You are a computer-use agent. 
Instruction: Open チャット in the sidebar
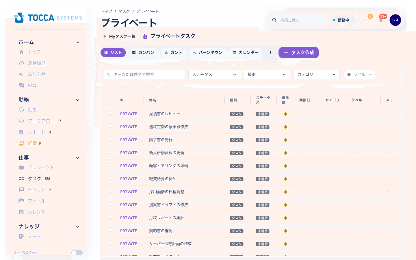(35, 190)
